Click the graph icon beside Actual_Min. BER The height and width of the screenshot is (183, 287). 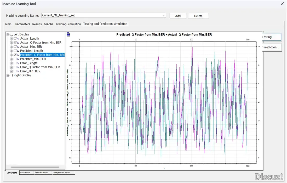tap(18, 47)
